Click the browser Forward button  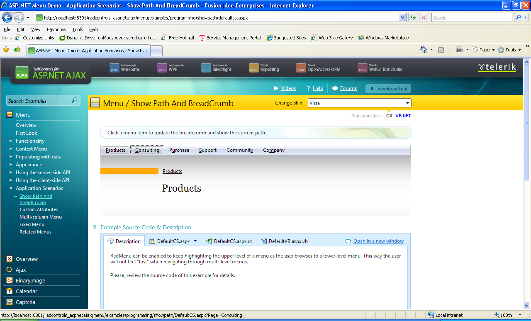click(x=19, y=17)
